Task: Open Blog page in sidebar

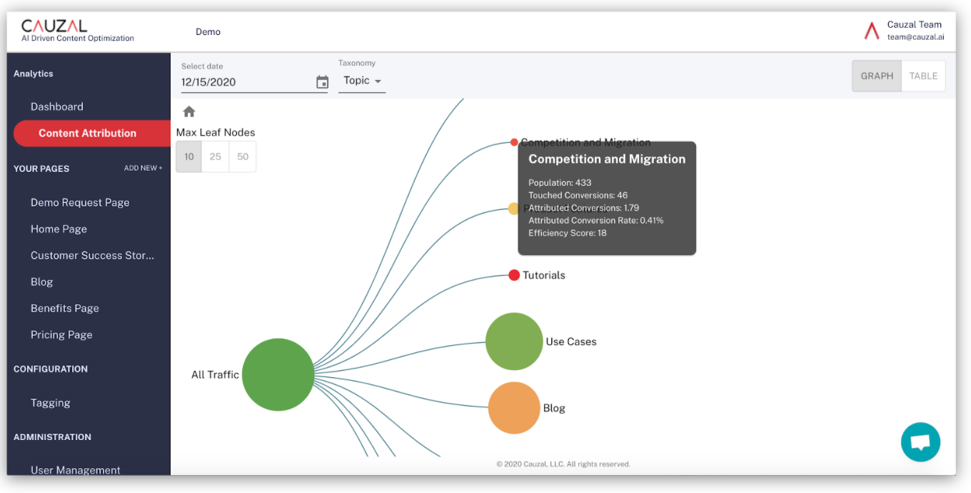Action: point(42,282)
